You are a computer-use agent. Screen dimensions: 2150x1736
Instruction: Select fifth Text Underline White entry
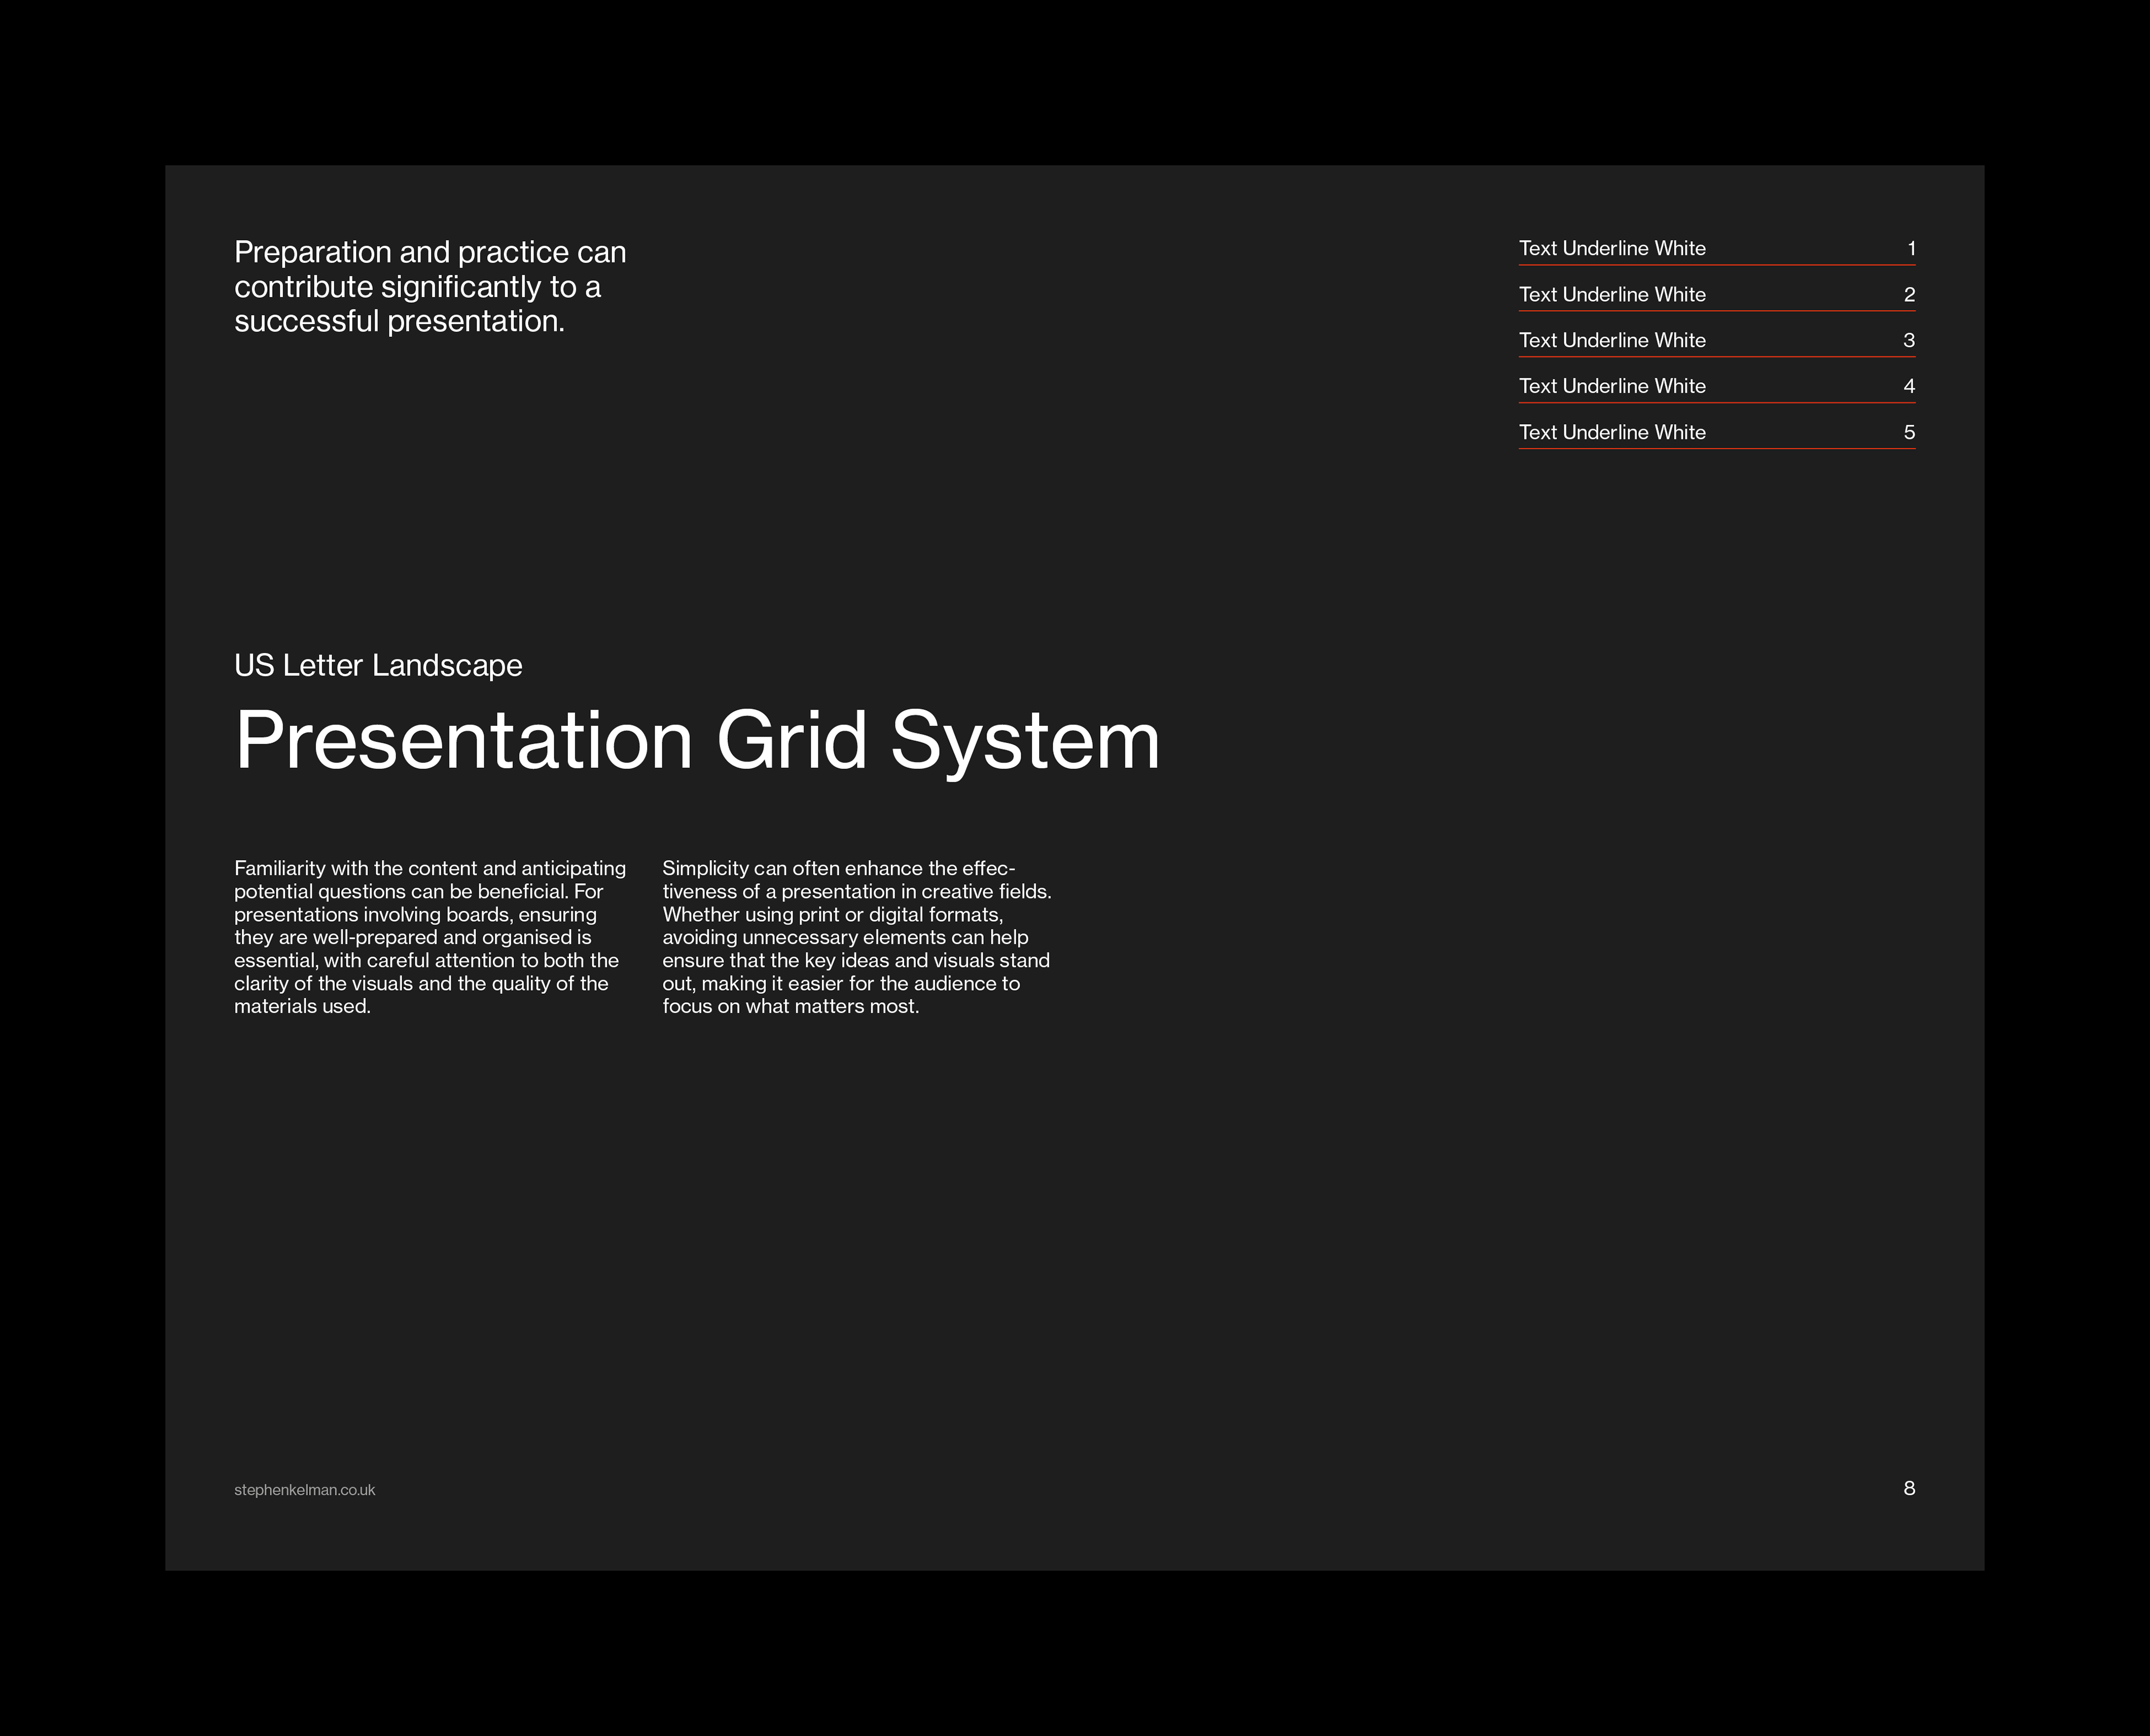tap(1612, 432)
